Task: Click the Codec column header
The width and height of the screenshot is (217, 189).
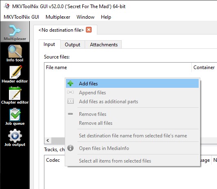Action: coord(55,160)
